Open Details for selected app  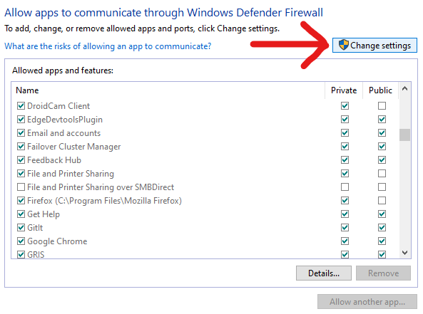coord(324,273)
